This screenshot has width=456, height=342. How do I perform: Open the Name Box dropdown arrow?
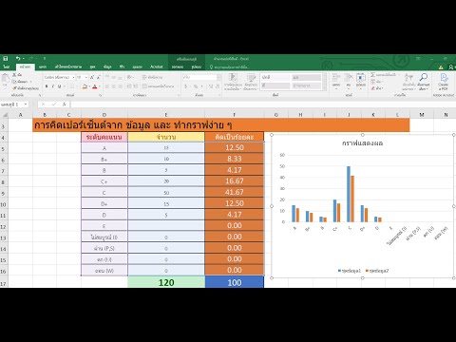(26, 104)
